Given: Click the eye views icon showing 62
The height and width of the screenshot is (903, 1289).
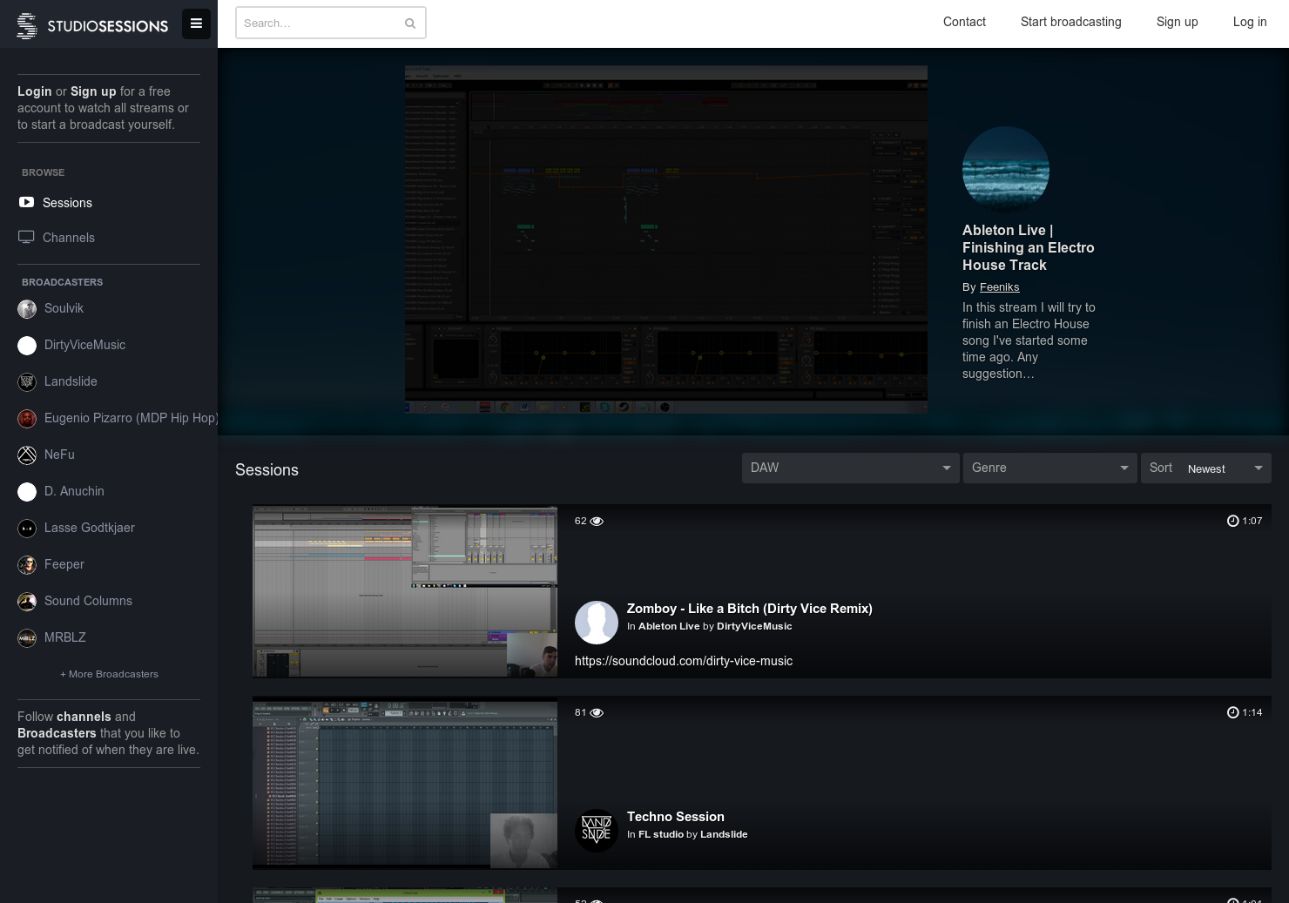Looking at the screenshot, I should click(597, 521).
